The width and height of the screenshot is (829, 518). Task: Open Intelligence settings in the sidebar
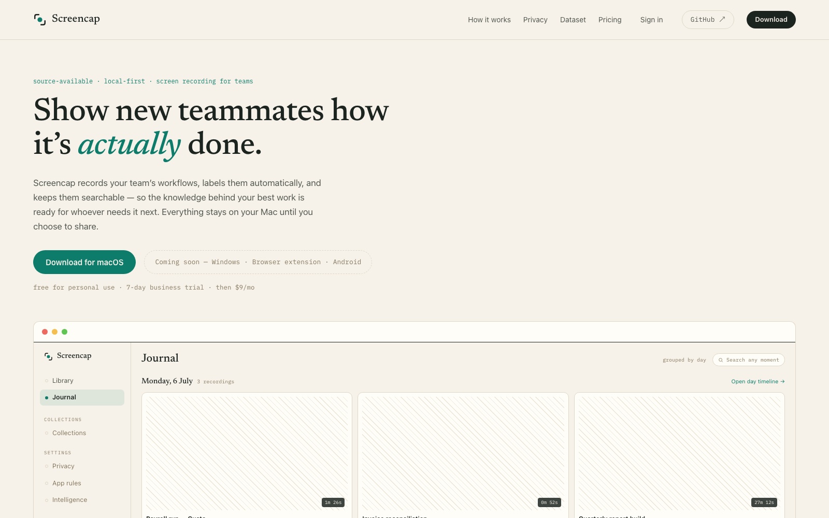(82, 500)
